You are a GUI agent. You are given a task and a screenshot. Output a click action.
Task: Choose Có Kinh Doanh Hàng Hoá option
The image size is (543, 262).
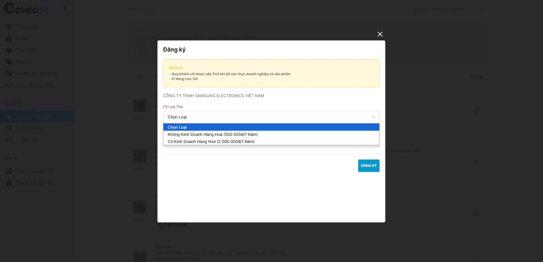click(271, 141)
